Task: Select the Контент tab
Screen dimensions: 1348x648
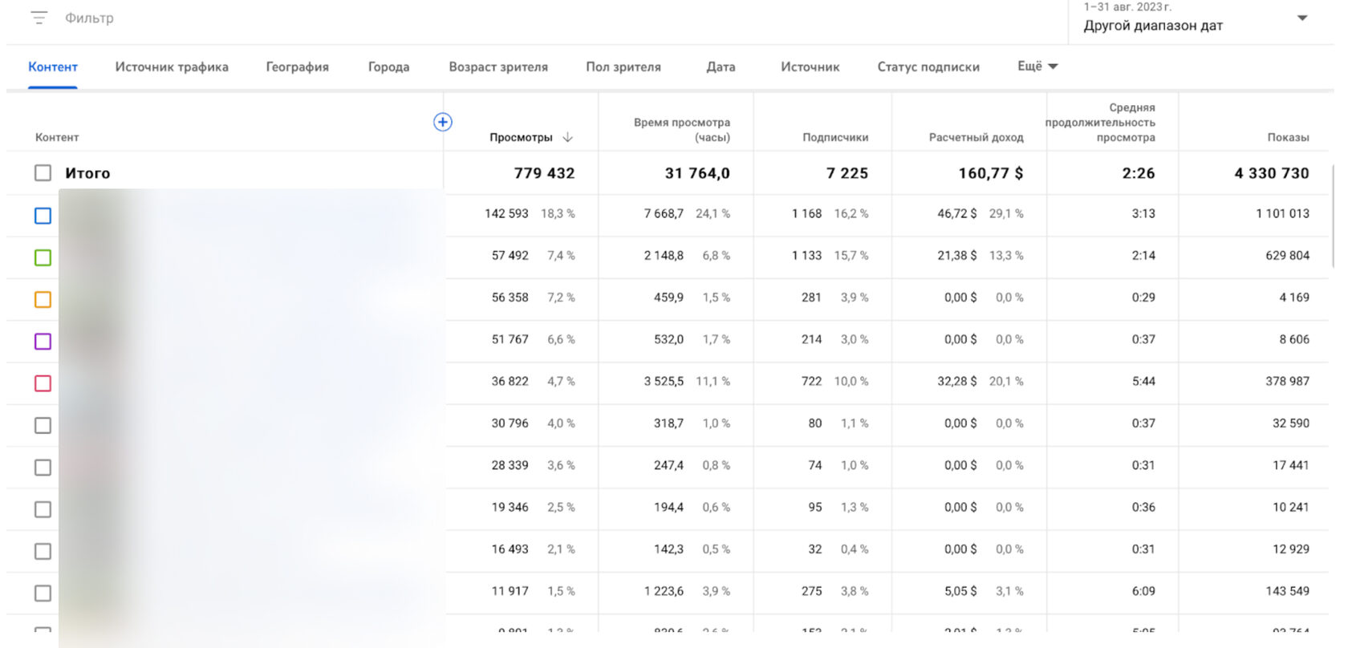Action: [53, 67]
